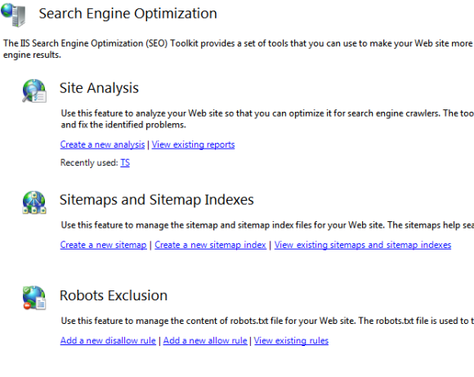This screenshot has height=377, width=474.
Task: Create a new sitemap
Action: tap(104, 245)
